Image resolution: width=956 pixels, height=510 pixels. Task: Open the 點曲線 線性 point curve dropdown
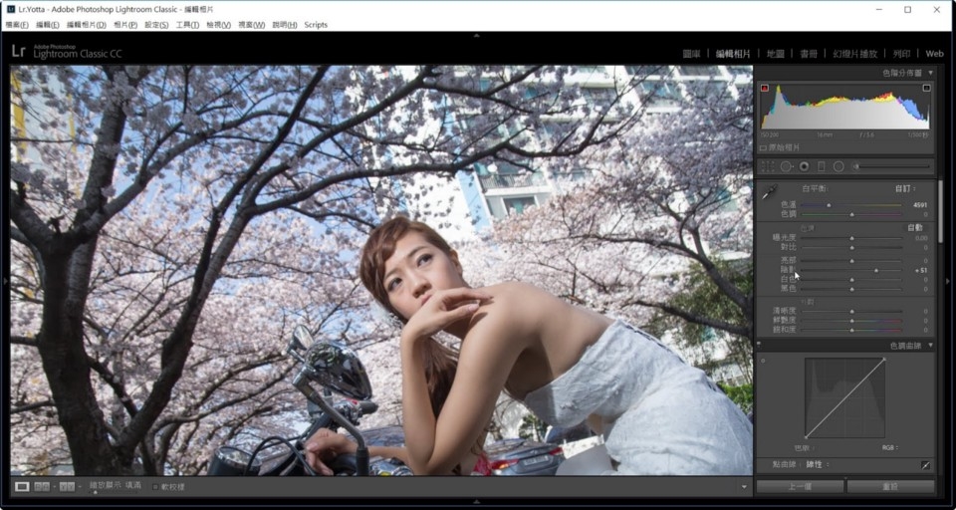click(x=818, y=465)
